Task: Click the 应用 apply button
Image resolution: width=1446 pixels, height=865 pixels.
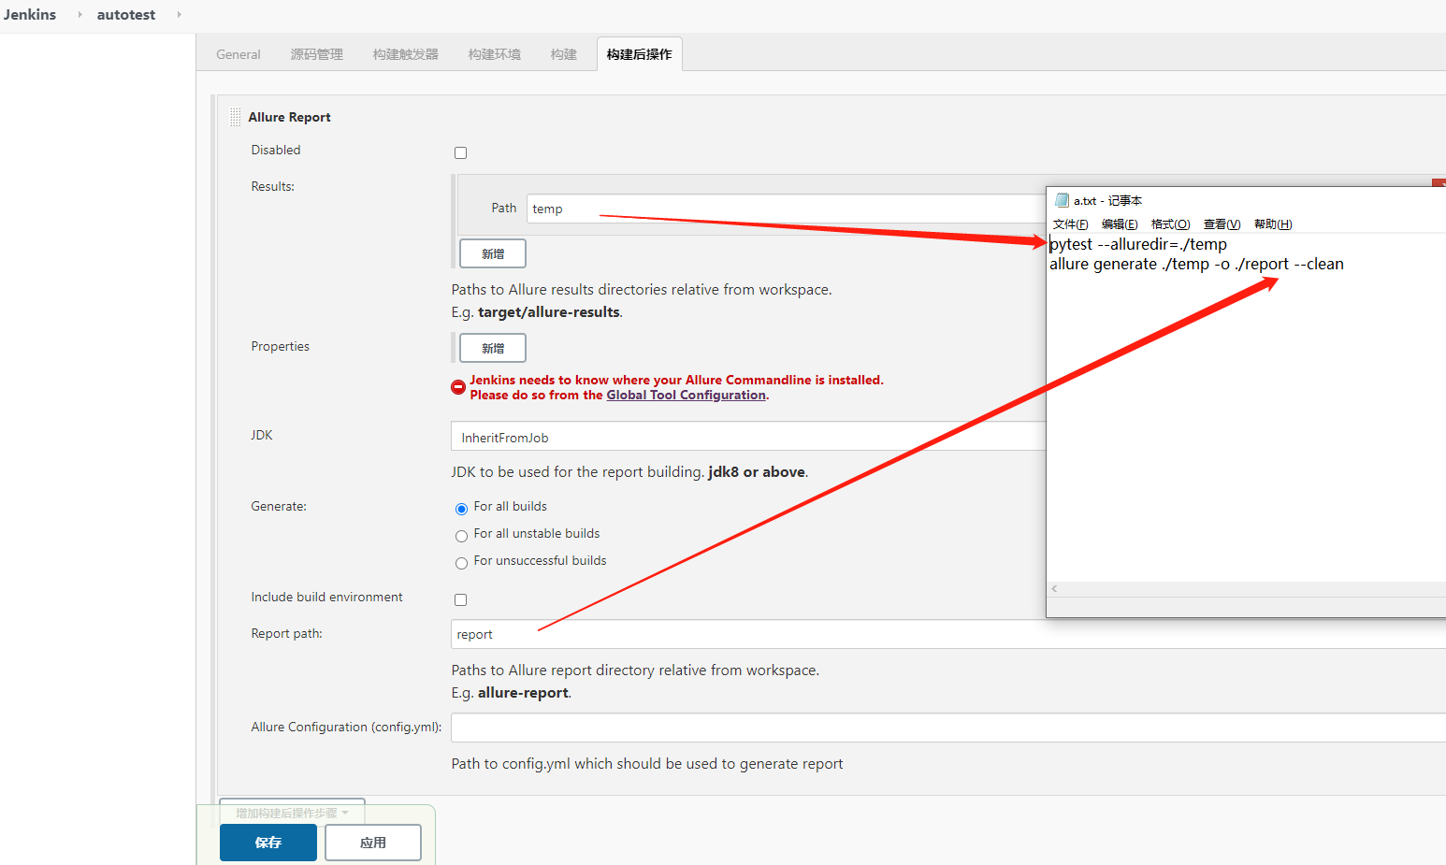Action: (373, 843)
